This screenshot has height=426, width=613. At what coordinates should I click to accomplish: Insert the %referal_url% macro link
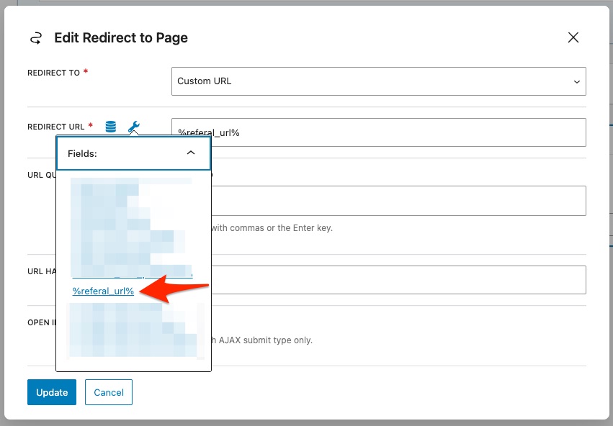coord(103,291)
